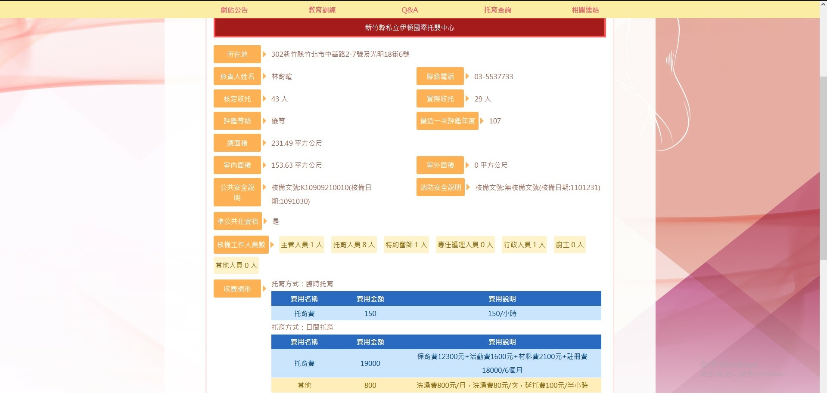Click the red header 新竹縣私立伊頓國際托嬰中心
The height and width of the screenshot is (393, 827).
410,28
